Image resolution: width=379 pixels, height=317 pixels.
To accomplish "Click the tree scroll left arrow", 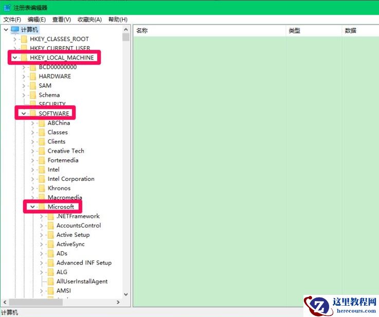I will 5,302.
